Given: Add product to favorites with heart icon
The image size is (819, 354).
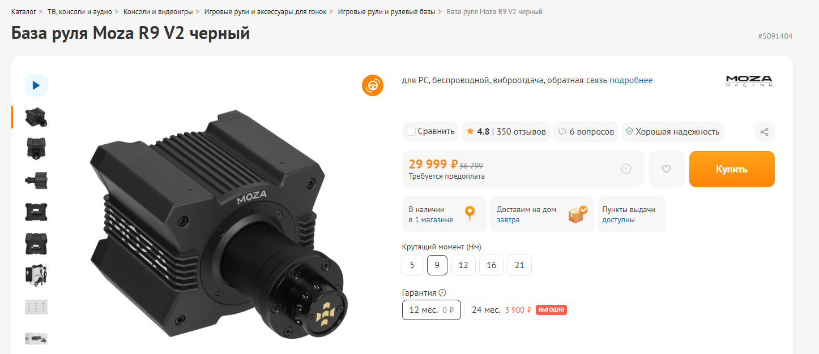Looking at the screenshot, I should click(x=666, y=169).
